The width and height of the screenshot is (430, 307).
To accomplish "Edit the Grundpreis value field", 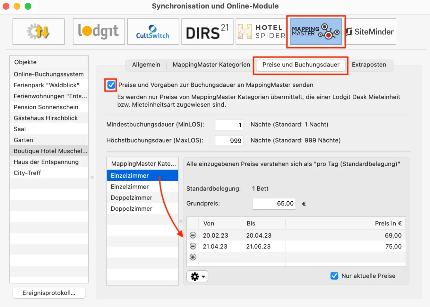I will [x=274, y=204].
